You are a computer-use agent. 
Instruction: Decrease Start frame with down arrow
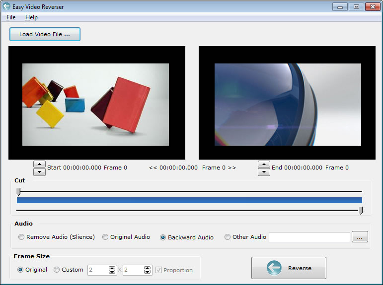39,172
